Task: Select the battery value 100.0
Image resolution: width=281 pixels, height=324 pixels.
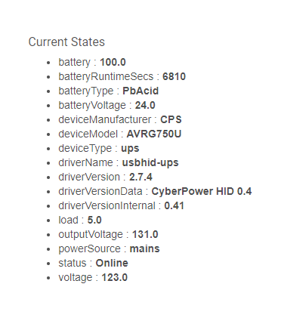Action: pyautogui.click(x=113, y=62)
